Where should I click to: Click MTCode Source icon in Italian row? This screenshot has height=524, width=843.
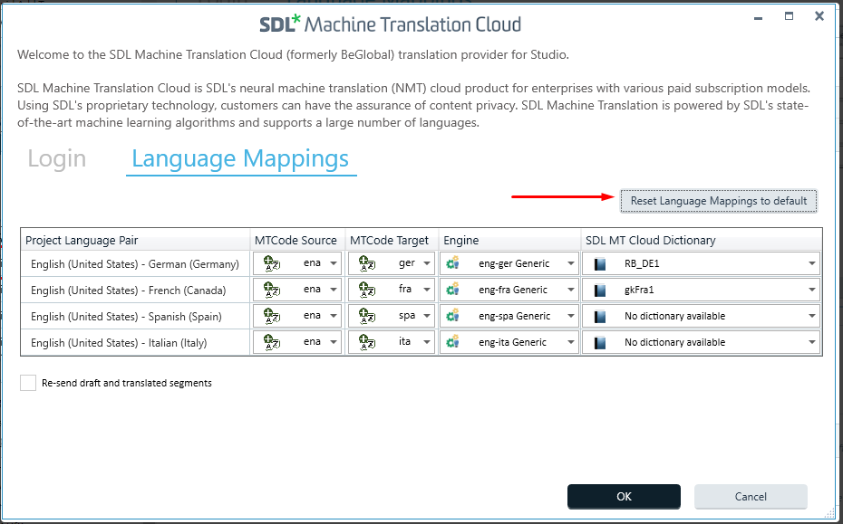(x=272, y=342)
